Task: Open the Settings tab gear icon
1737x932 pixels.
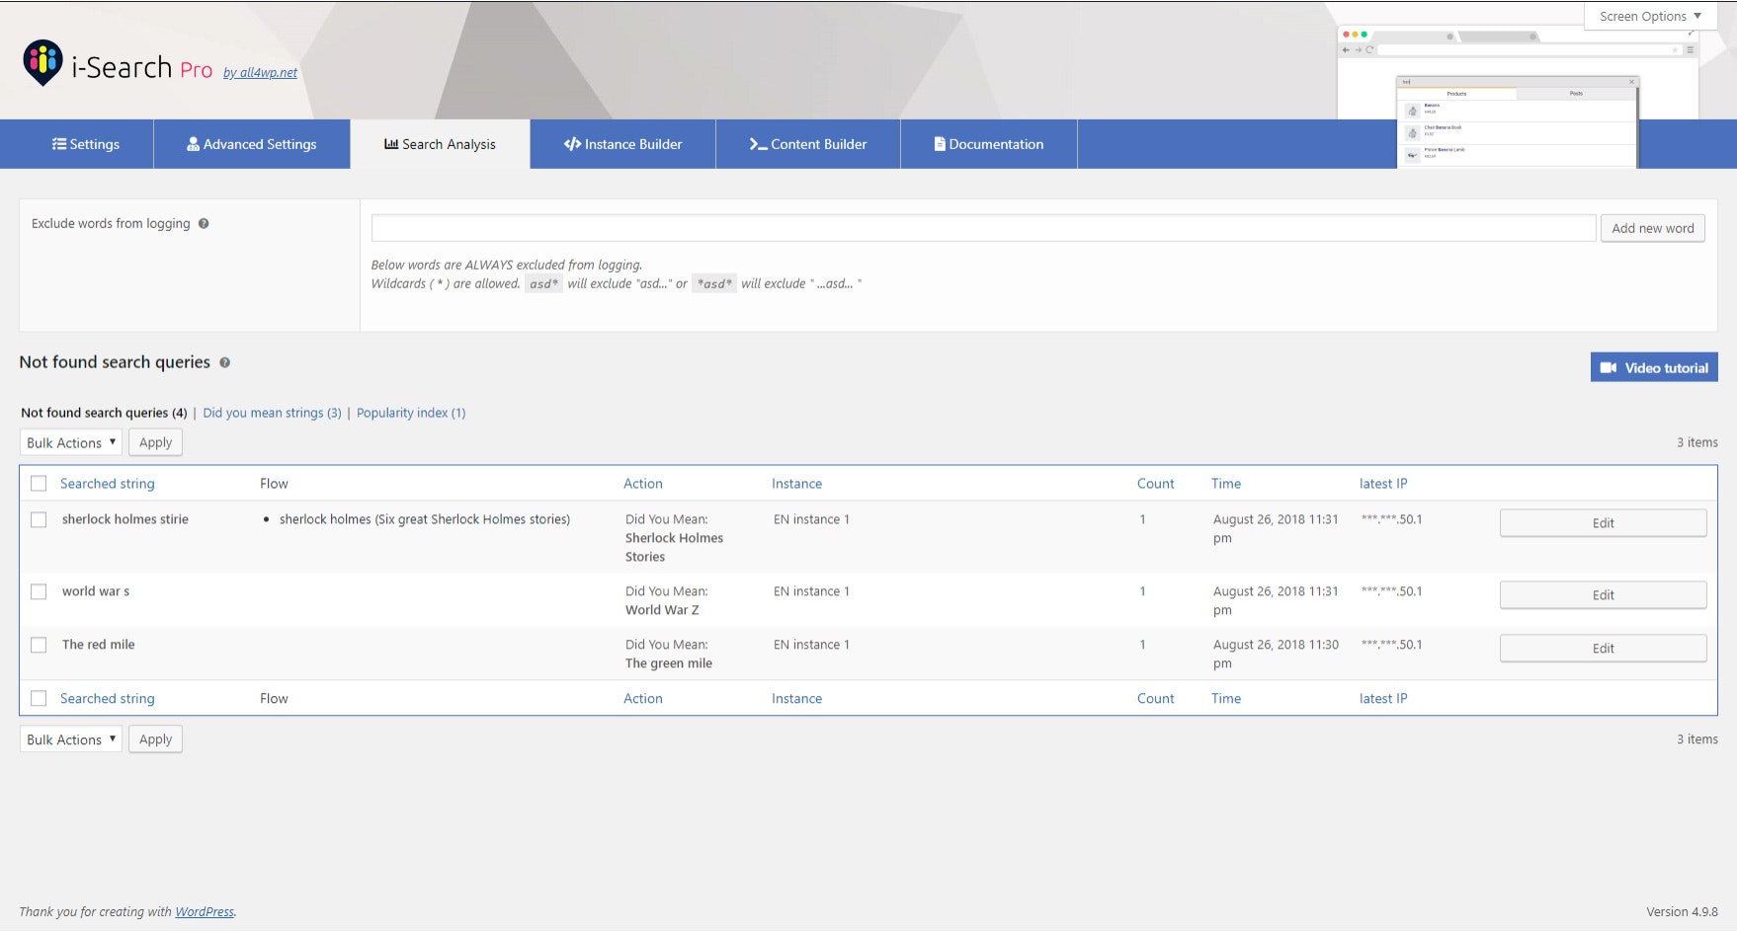Action: [57, 144]
